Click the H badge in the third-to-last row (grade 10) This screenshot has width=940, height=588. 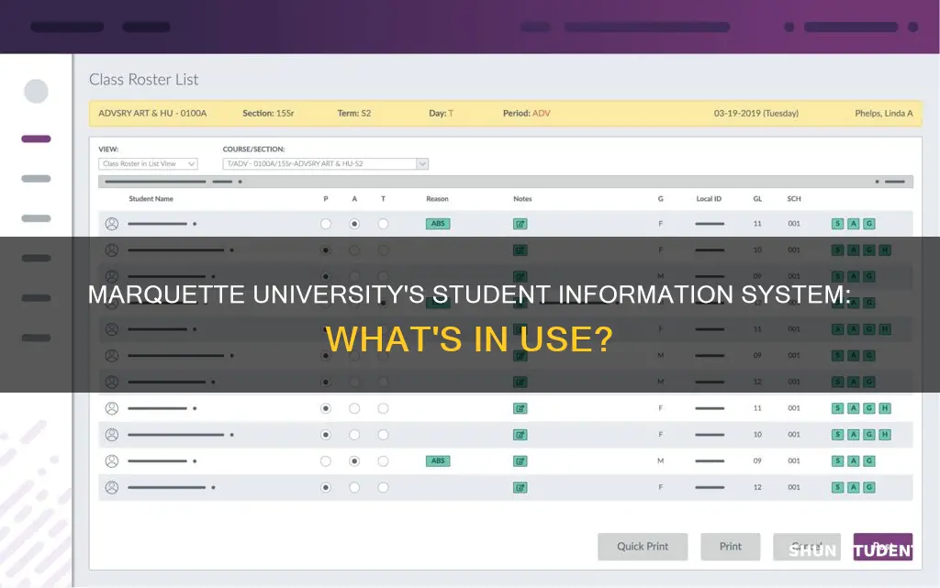tap(884, 435)
